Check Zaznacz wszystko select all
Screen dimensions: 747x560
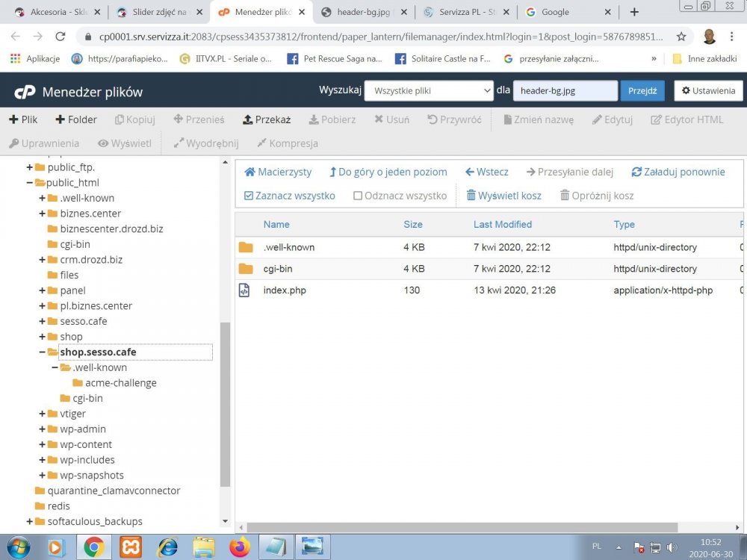(290, 196)
